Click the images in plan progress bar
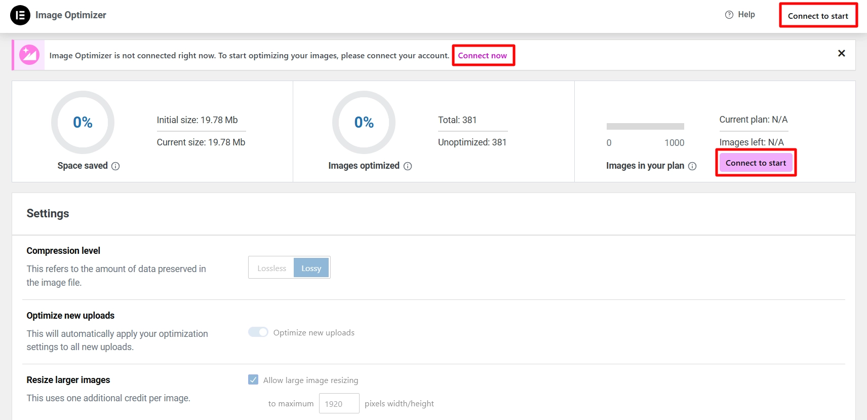The width and height of the screenshot is (867, 420). (x=645, y=126)
